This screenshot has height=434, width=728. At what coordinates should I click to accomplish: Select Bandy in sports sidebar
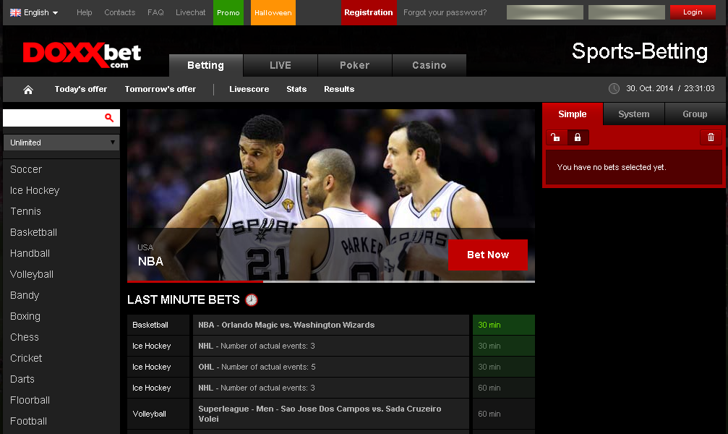pos(25,296)
